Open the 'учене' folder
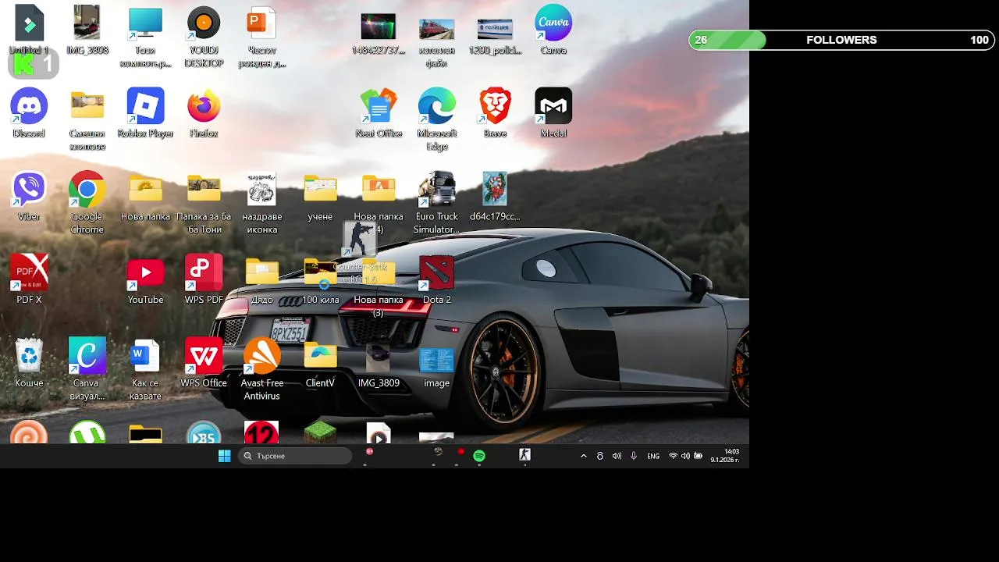 point(320,190)
